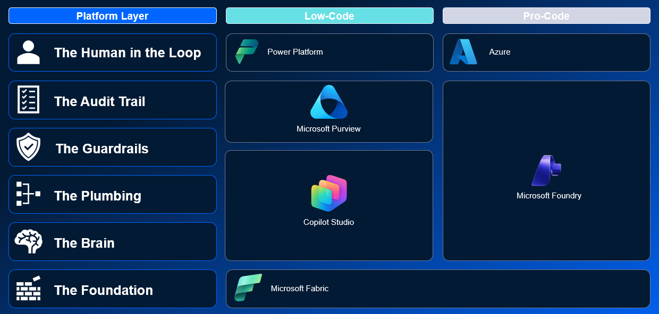Click the shield checkmark icon beside The Guardrails
Viewport: 659px width, 314px height.
pos(28,147)
